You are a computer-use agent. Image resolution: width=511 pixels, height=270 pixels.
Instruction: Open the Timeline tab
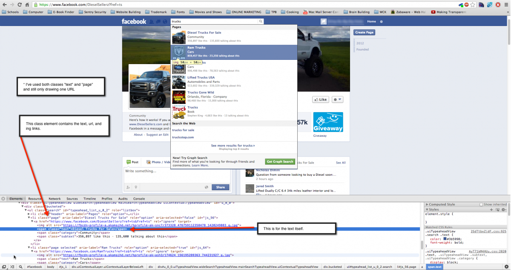click(x=90, y=199)
